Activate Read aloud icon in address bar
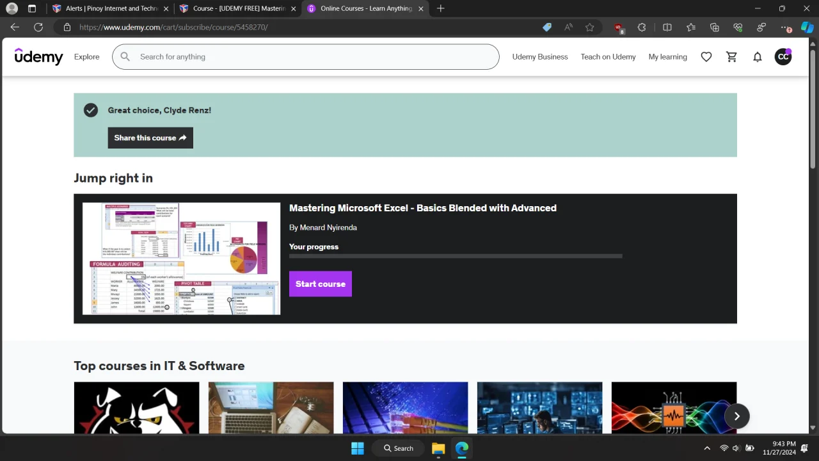Screen dimensions: 819x461 click(x=569, y=28)
